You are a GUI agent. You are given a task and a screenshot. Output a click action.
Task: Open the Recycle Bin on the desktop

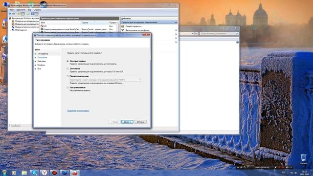[x=303, y=159]
